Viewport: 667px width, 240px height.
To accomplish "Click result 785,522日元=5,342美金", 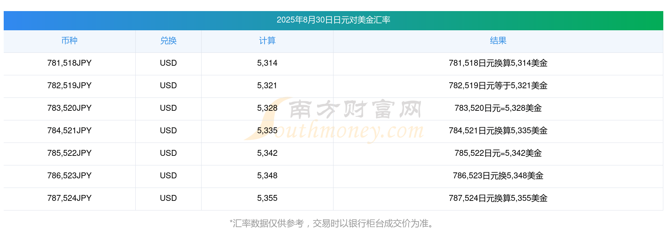I will [498, 153].
